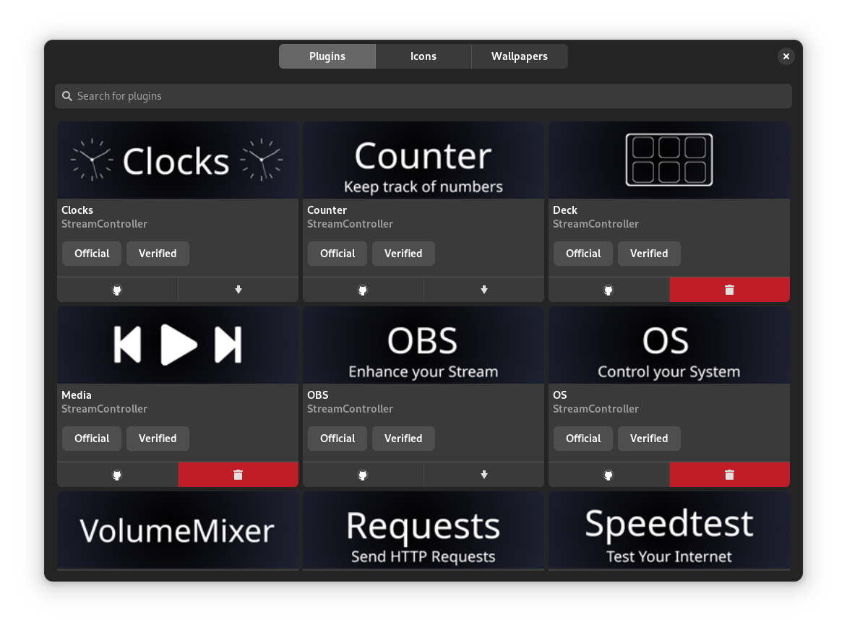Focus the Search for plugins field
Viewport: 847px width, 630px height.
pos(423,96)
